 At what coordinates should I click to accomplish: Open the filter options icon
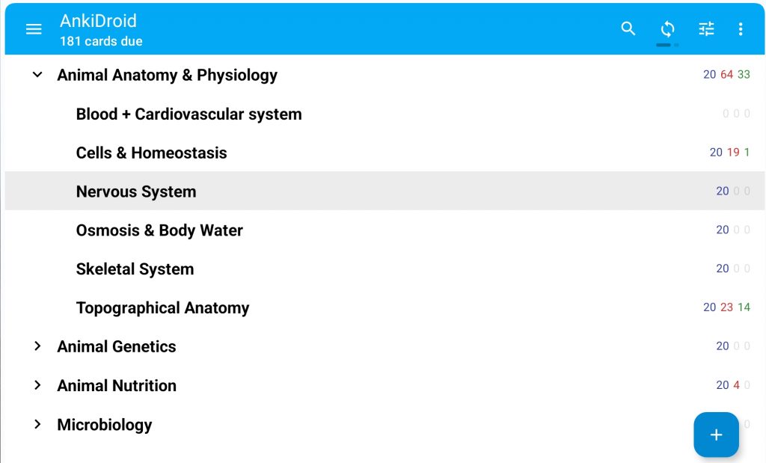(x=706, y=28)
